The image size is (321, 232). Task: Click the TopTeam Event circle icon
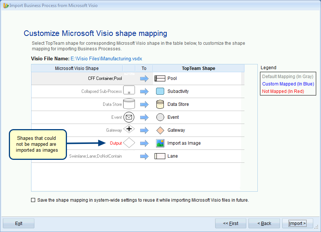coord(160,117)
